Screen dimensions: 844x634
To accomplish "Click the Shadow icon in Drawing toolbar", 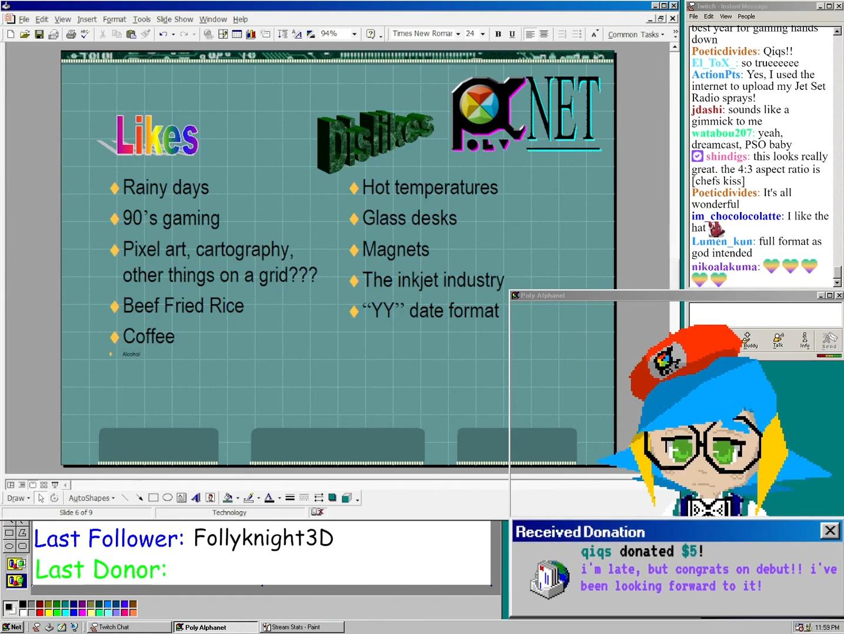I will pos(332,498).
